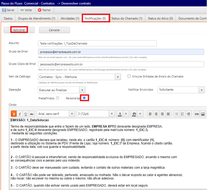Click the Adicionar button
Image resolution: width=207 pixels, height=190 pixels.
pos(19,30)
